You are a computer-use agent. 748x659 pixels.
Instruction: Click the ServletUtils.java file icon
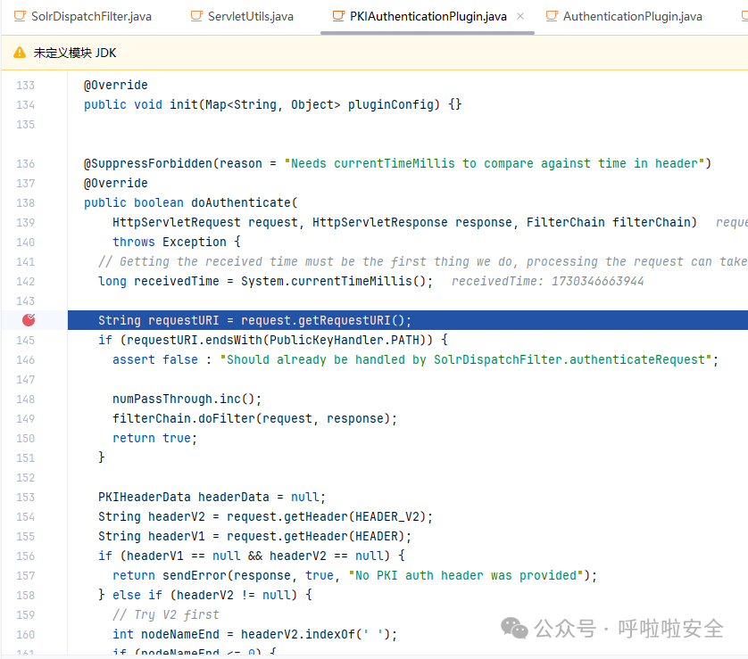196,16
